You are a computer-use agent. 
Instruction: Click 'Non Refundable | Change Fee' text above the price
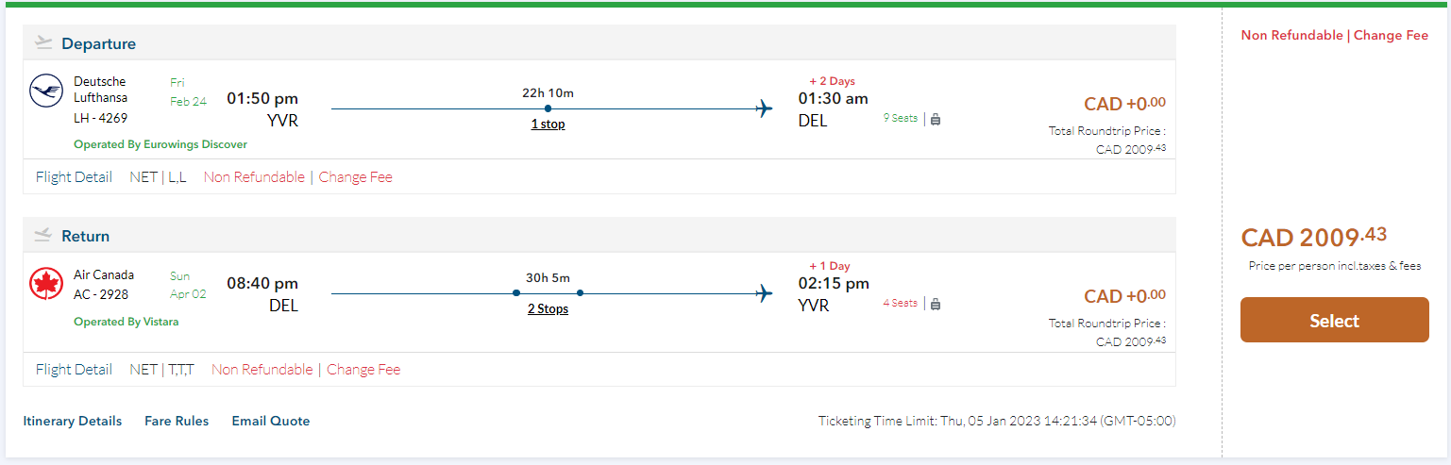[x=1334, y=35]
